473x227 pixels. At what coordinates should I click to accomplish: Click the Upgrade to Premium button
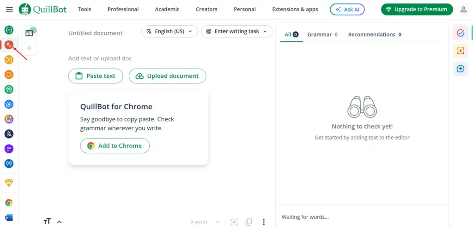coord(417,9)
